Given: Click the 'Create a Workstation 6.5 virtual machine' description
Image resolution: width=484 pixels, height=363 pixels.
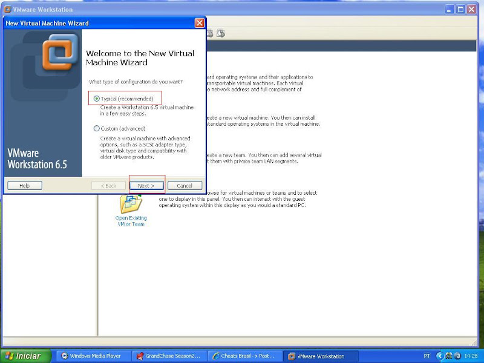Looking at the screenshot, I should [x=146, y=111].
